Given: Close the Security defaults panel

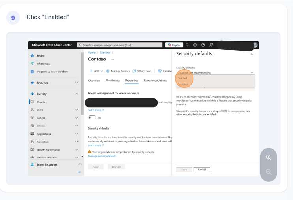Looking at the screenshot, I should (252, 54).
